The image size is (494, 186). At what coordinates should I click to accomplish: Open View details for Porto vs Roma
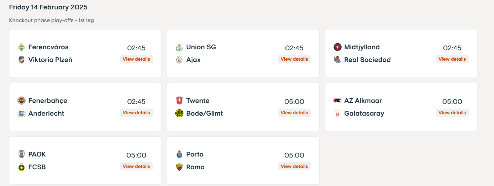click(x=294, y=166)
